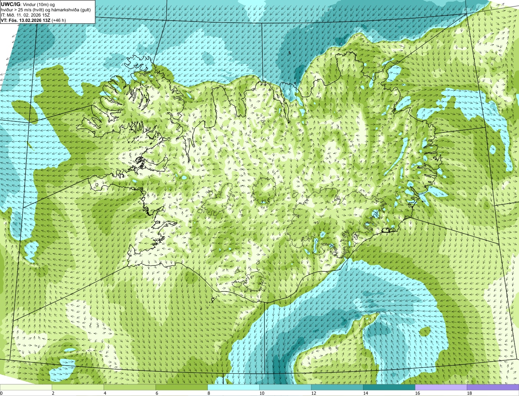Pick the 12–14 m/s teal legend swatch
The height and width of the screenshot is (396, 519).
click(337, 387)
